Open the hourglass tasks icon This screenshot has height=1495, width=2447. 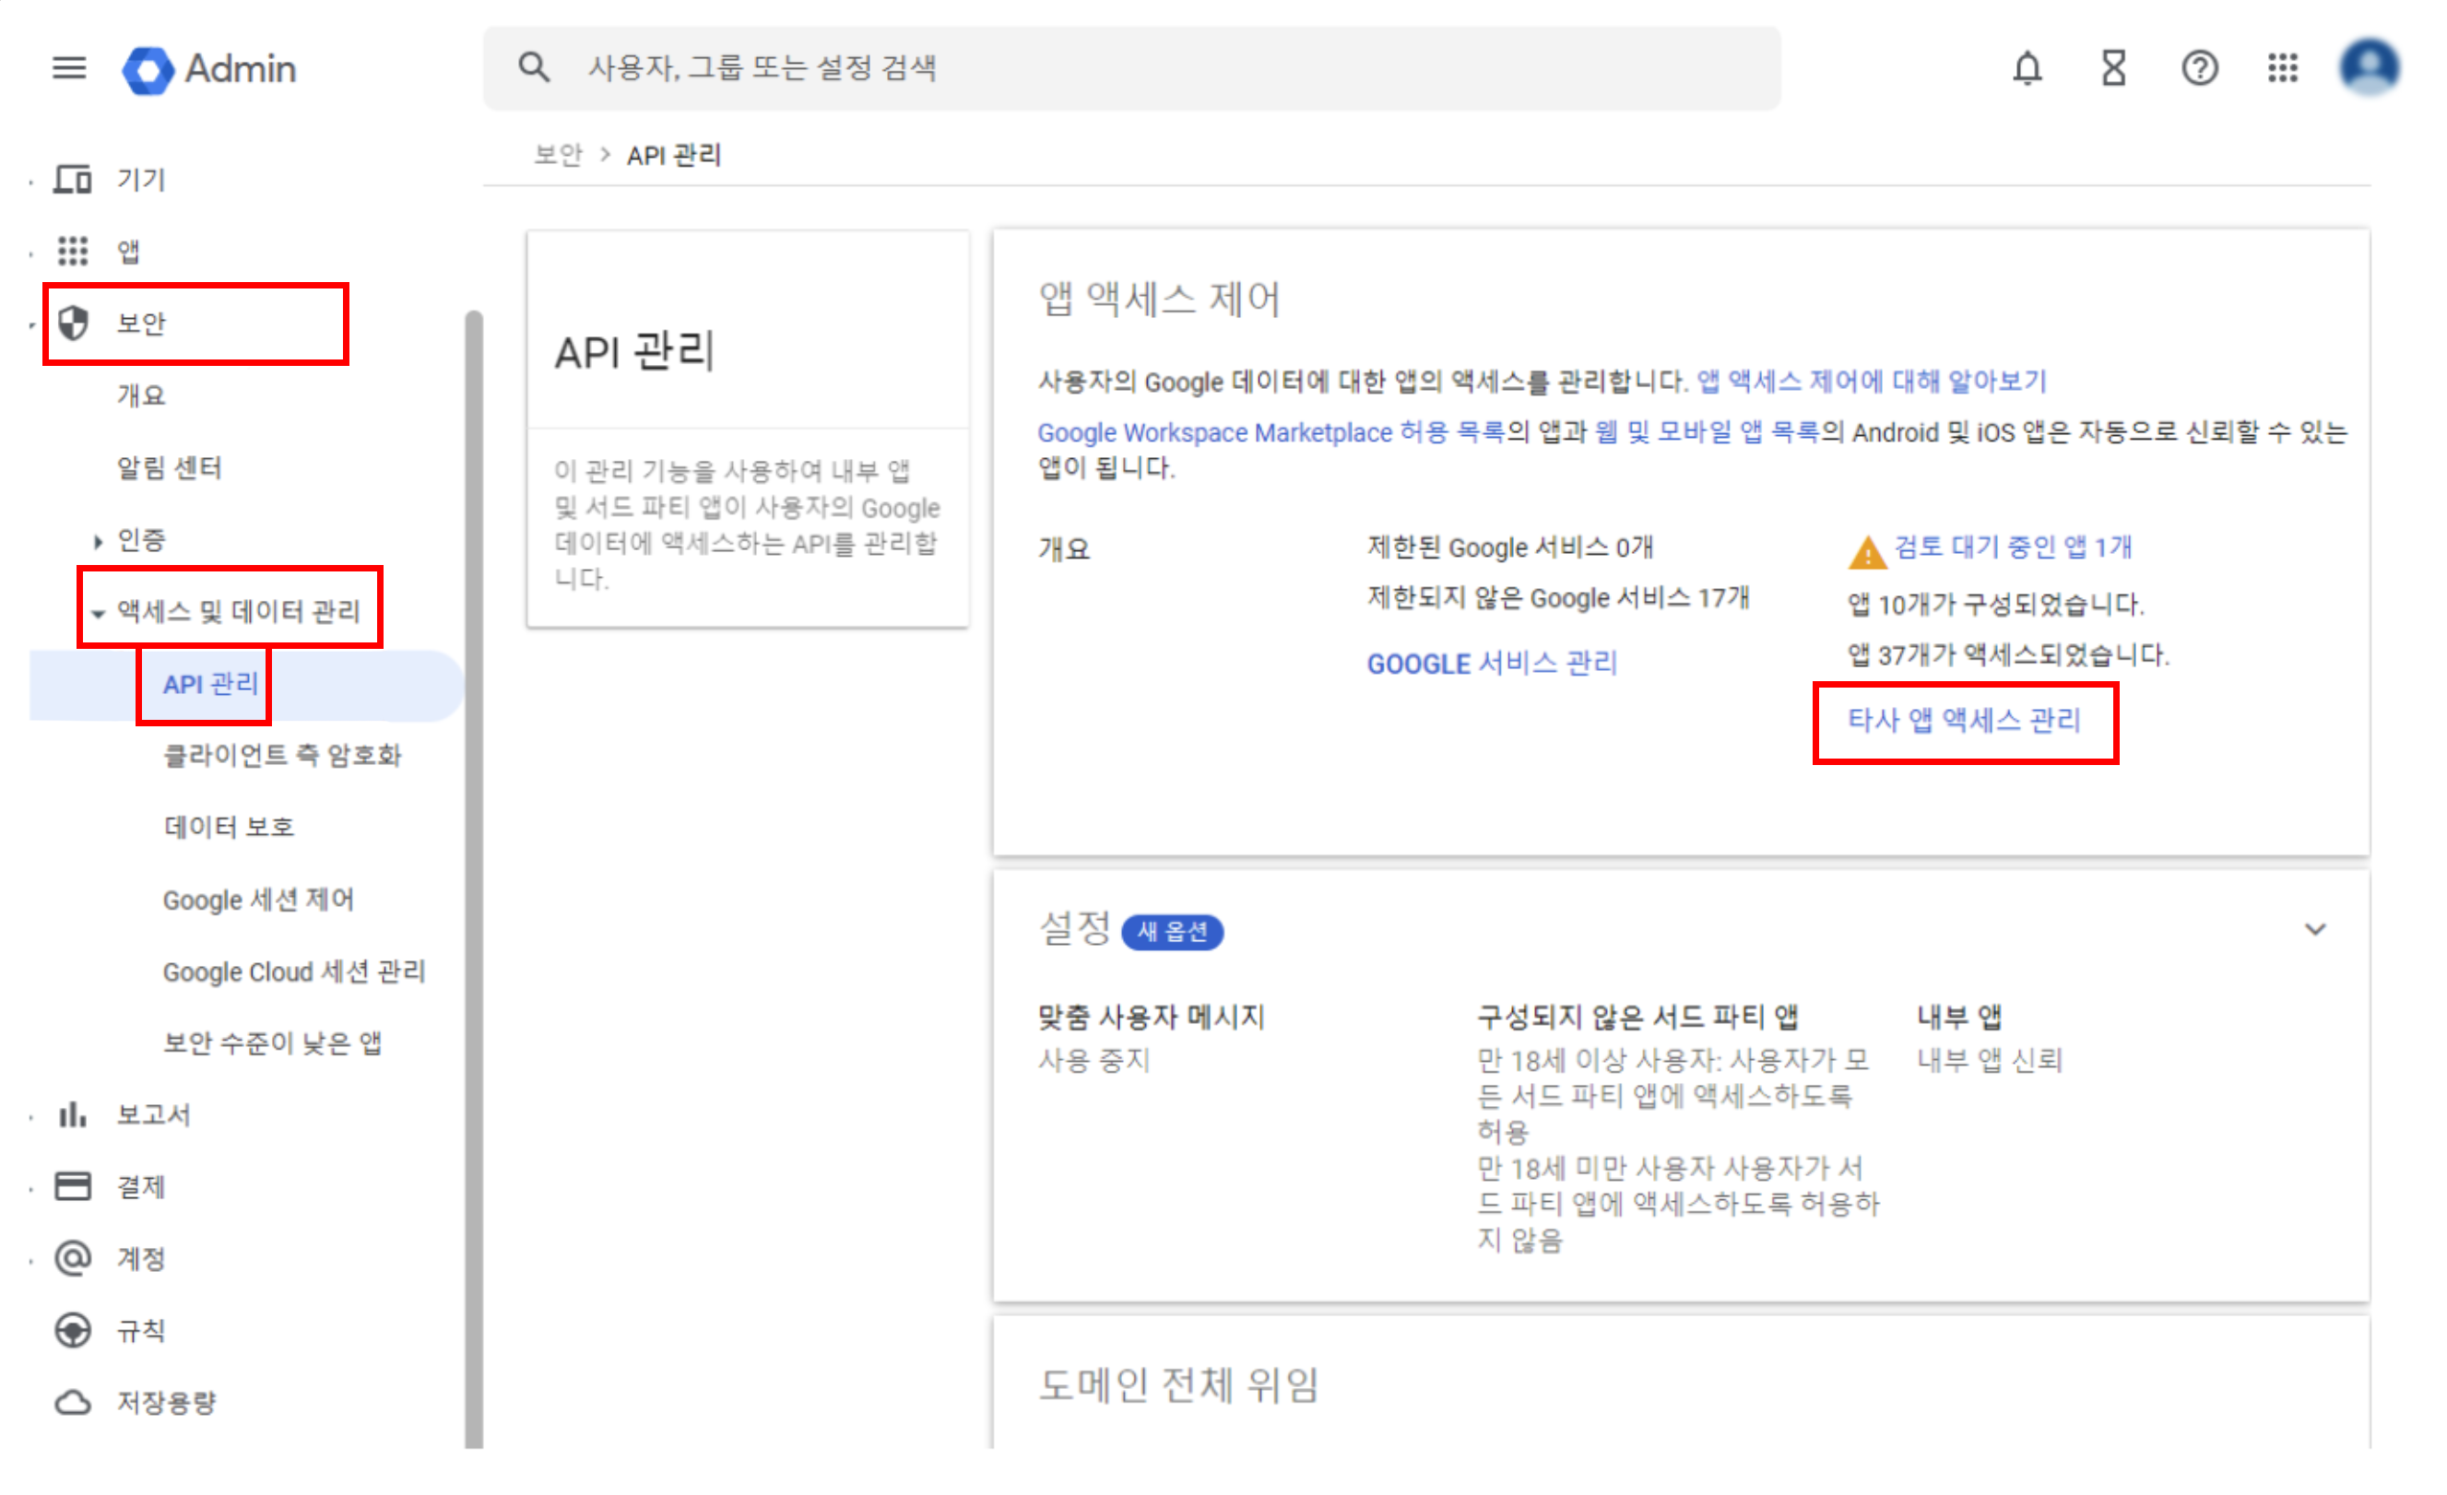pyautogui.click(x=2112, y=67)
